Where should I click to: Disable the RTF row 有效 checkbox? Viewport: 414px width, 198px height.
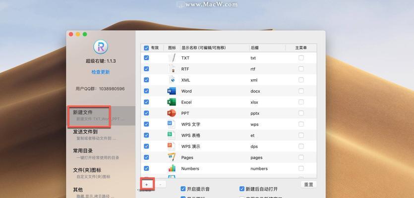[146, 69]
